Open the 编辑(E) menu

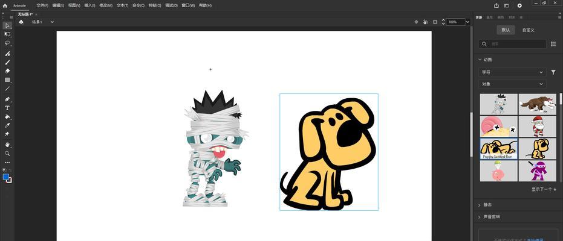(x=58, y=5)
